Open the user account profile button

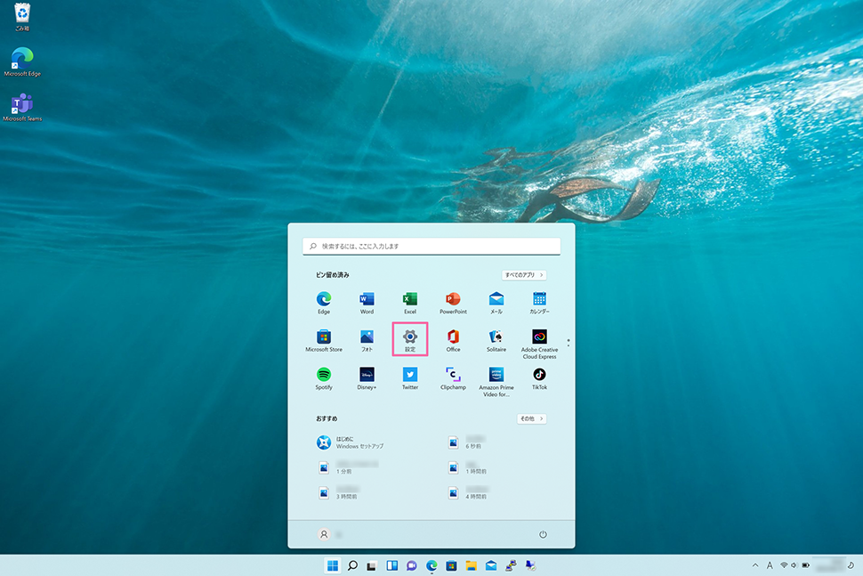pyautogui.click(x=324, y=534)
